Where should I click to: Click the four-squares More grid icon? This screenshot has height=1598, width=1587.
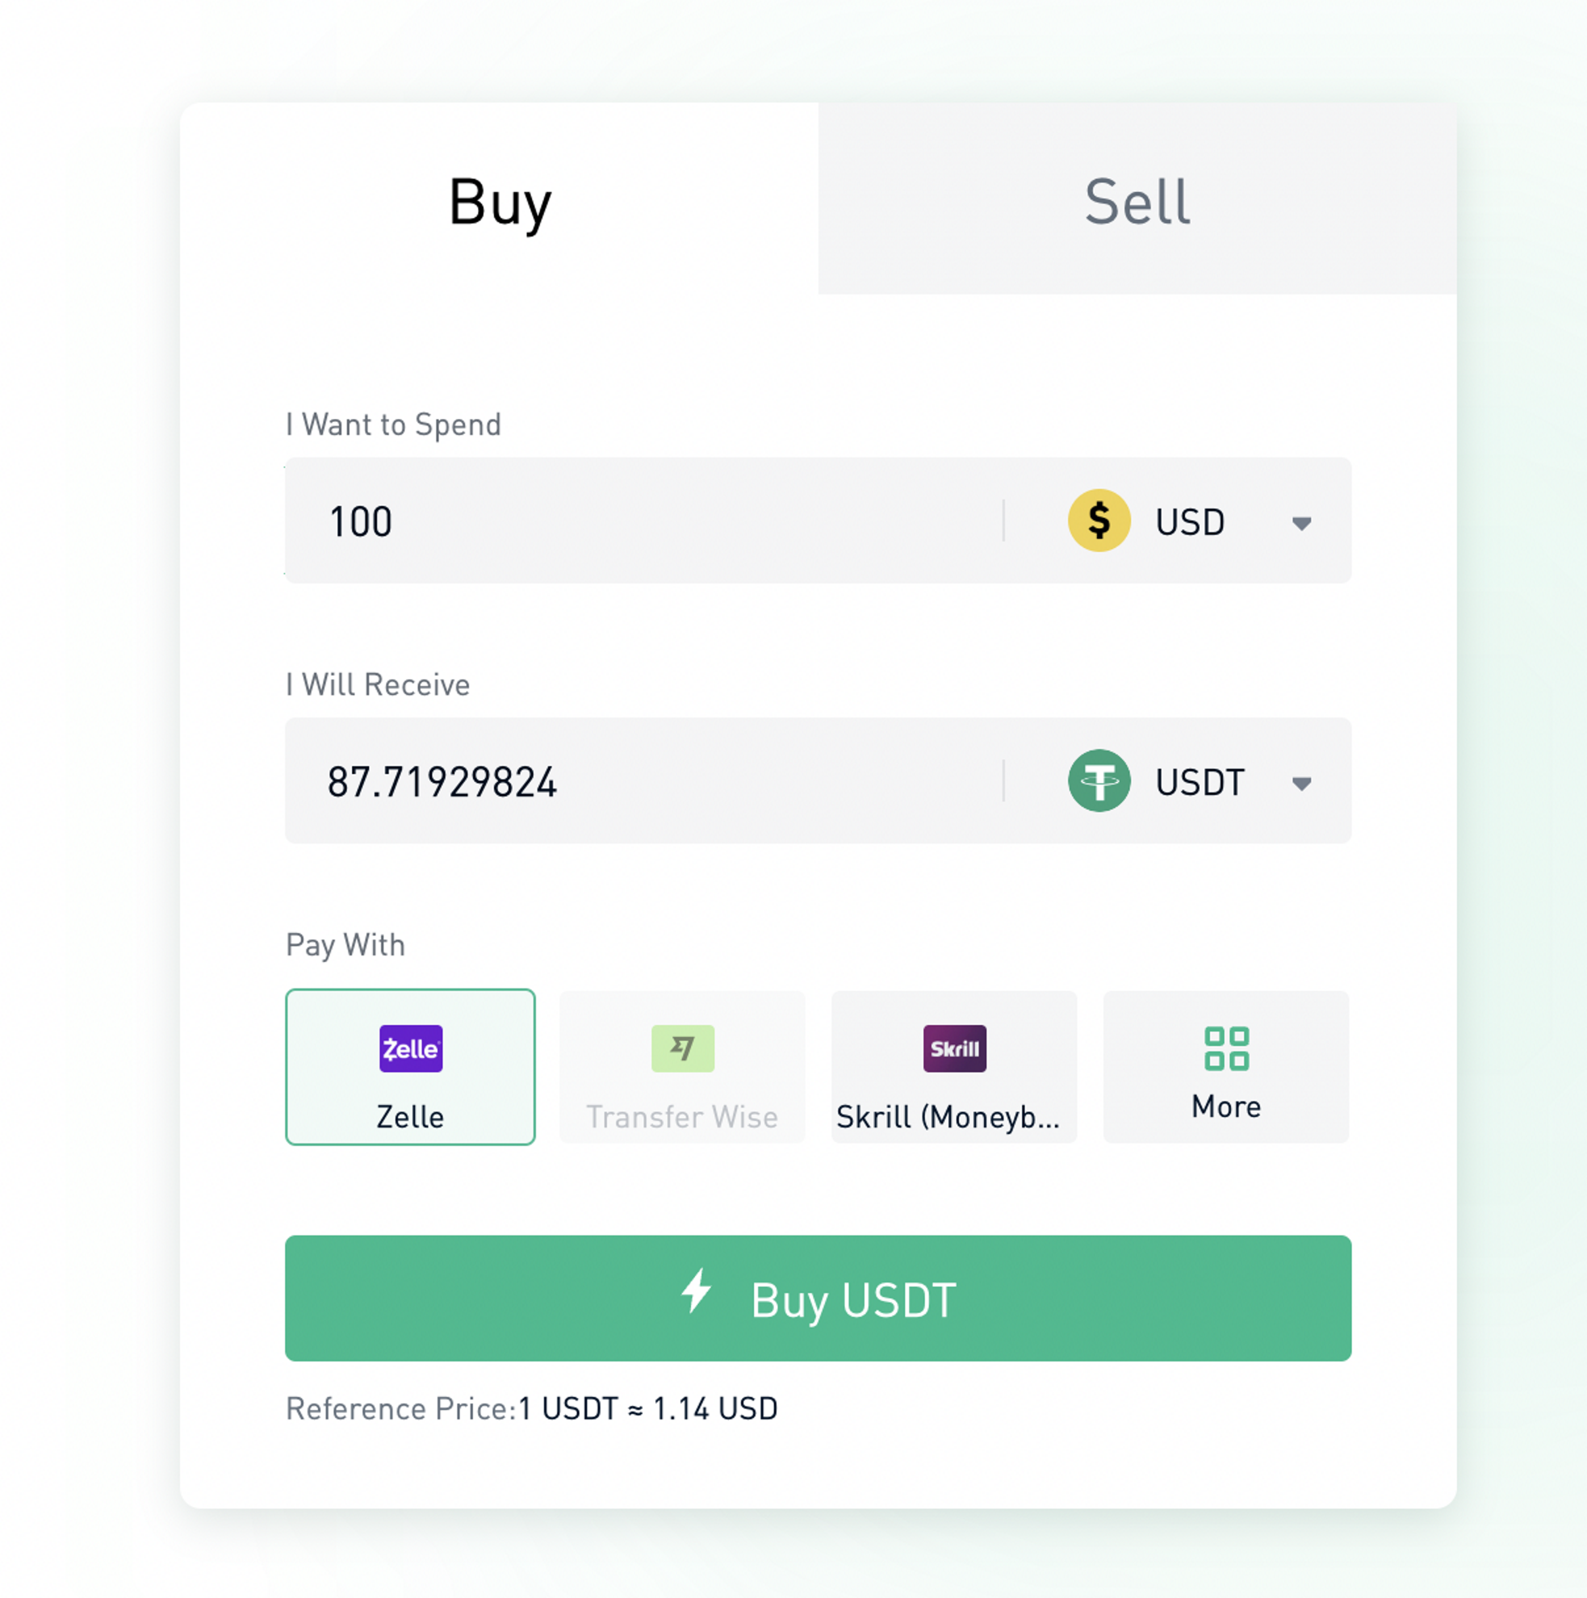(x=1226, y=1048)
